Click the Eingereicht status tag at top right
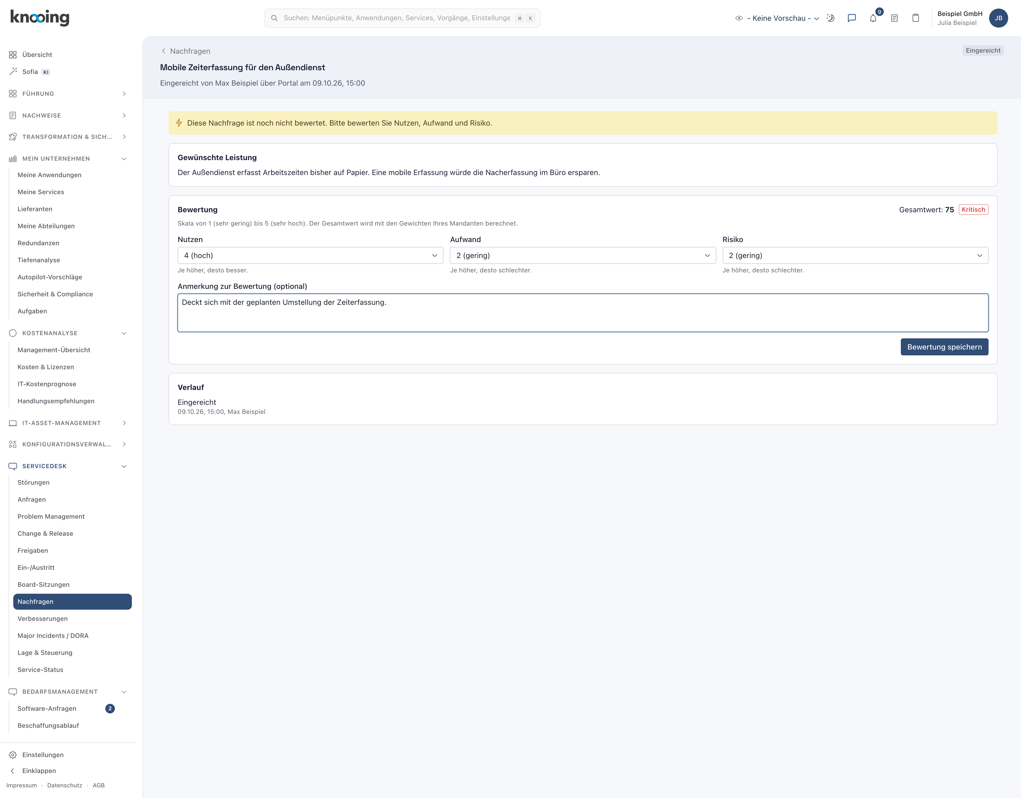 click(x=983, y=51)
